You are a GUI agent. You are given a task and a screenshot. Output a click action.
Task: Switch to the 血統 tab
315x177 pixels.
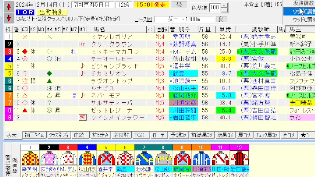80,135
